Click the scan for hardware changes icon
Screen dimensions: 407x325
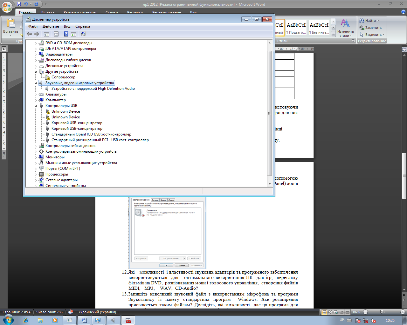click(83, 34)
